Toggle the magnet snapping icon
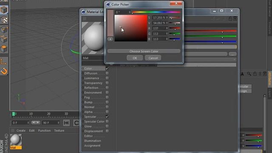Screen dimensions: 272x153 click(x=4, y=71)
